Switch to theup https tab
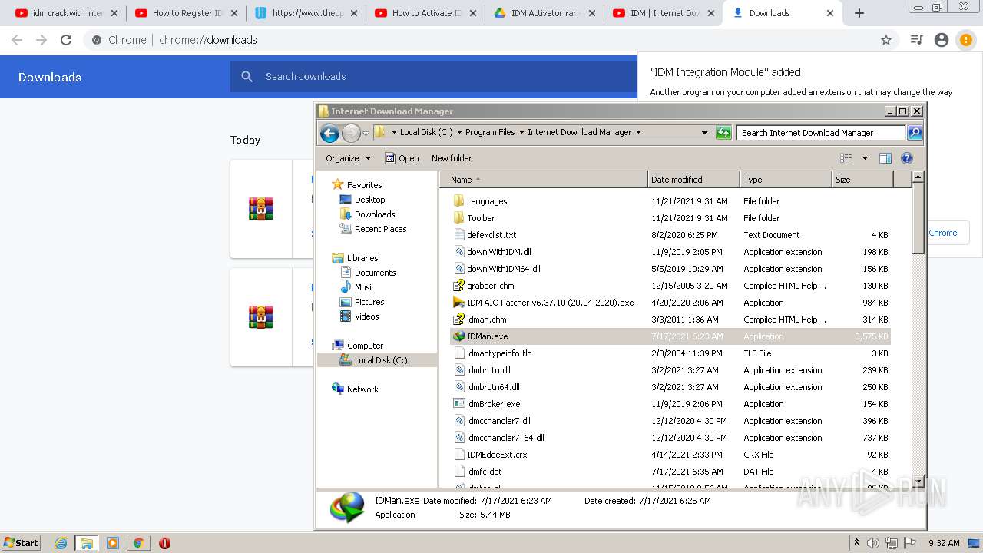This screenshot has width=983, height=553. 307,13
